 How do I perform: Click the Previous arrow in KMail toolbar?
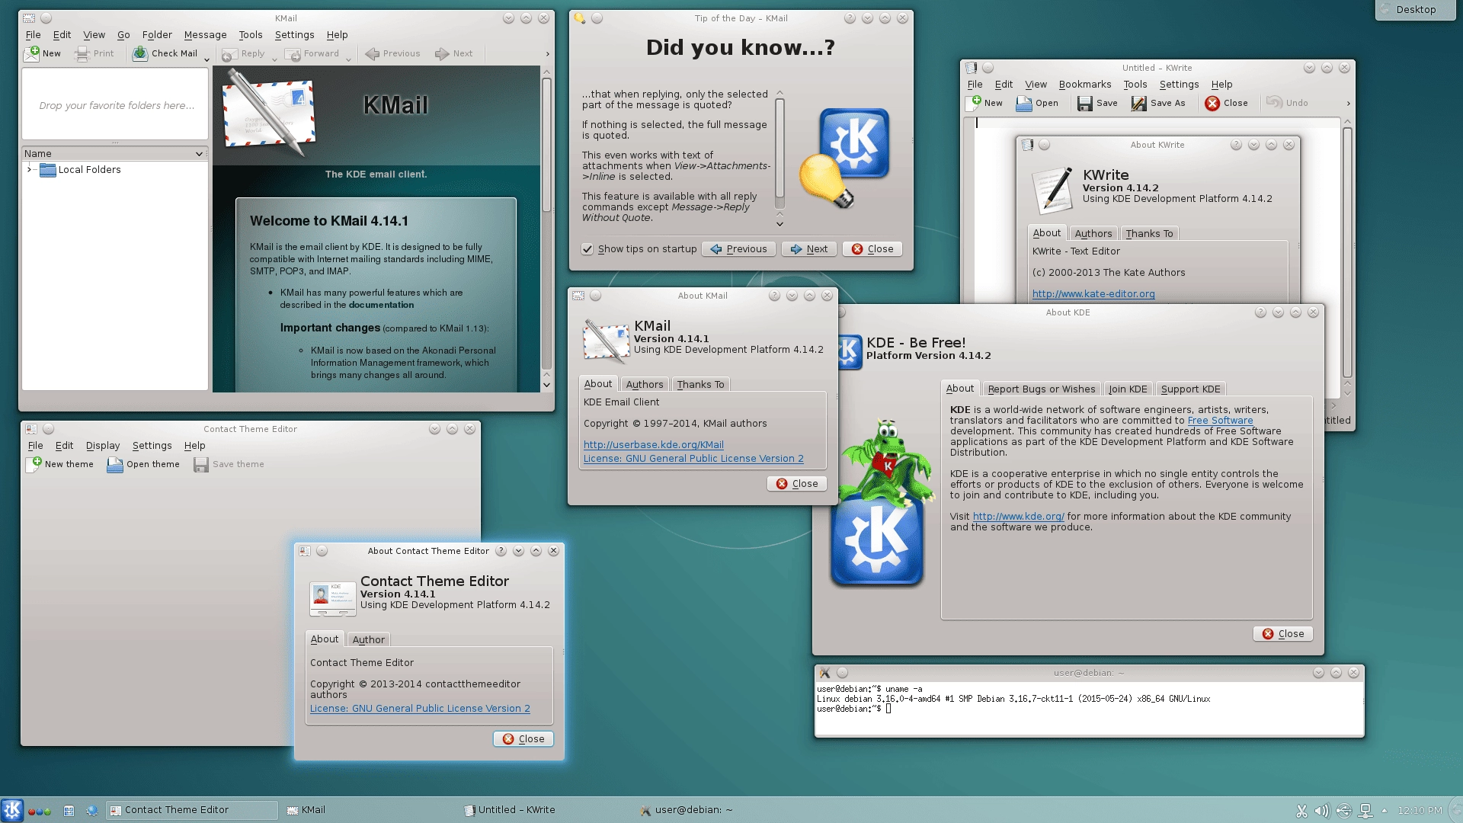[x=372, y=53]
